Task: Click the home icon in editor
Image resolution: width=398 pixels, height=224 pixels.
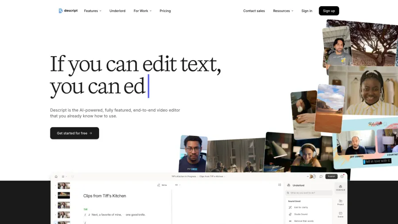Action: [56, 177]
